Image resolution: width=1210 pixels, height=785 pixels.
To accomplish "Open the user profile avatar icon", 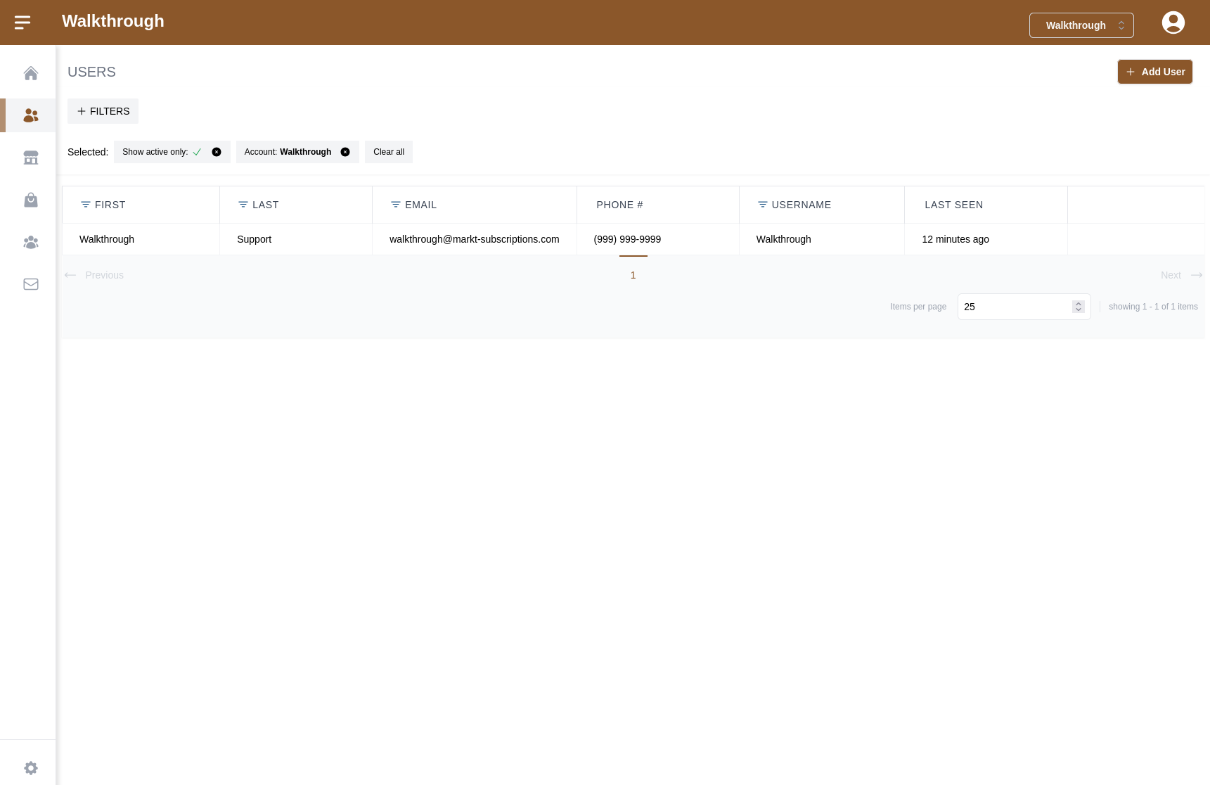I will coord(1173,23).
